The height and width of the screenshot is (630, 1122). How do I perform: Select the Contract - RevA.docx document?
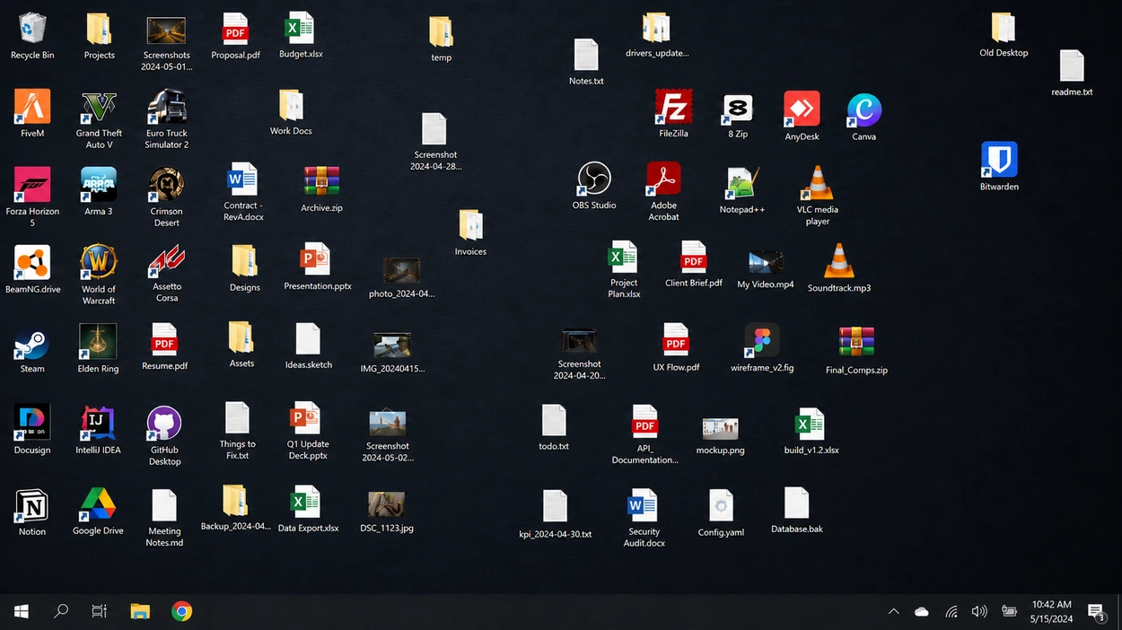click(x=241, y=179)
